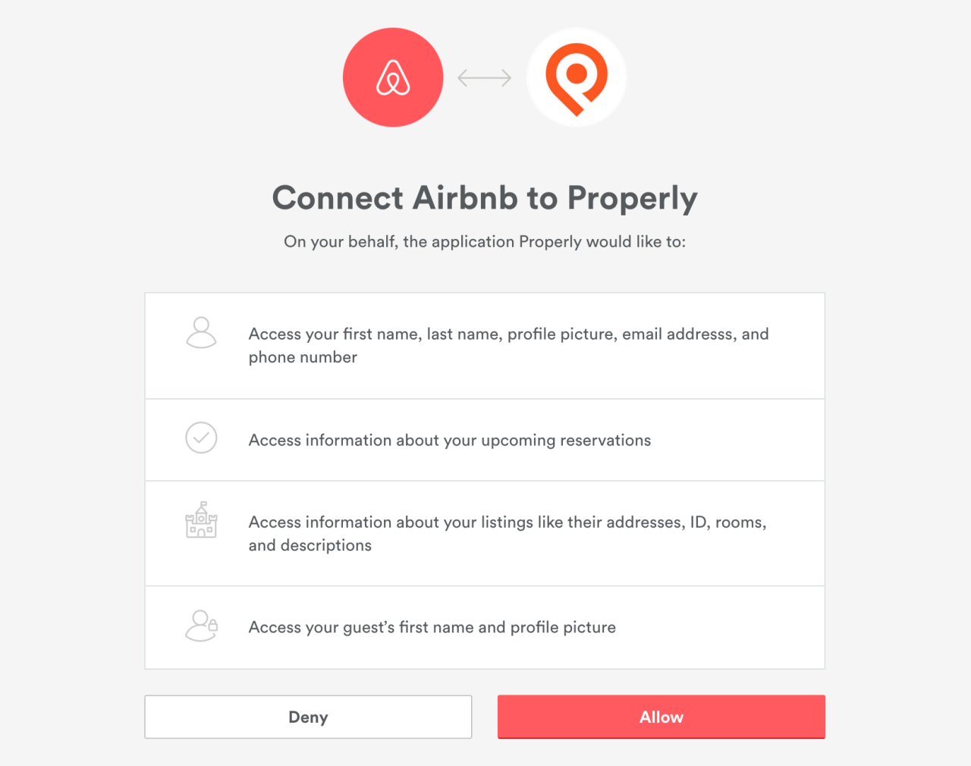Click the listings addresses, ID, rooms line
The width and height of the screenshot is (971, 766).
(507, 523)
